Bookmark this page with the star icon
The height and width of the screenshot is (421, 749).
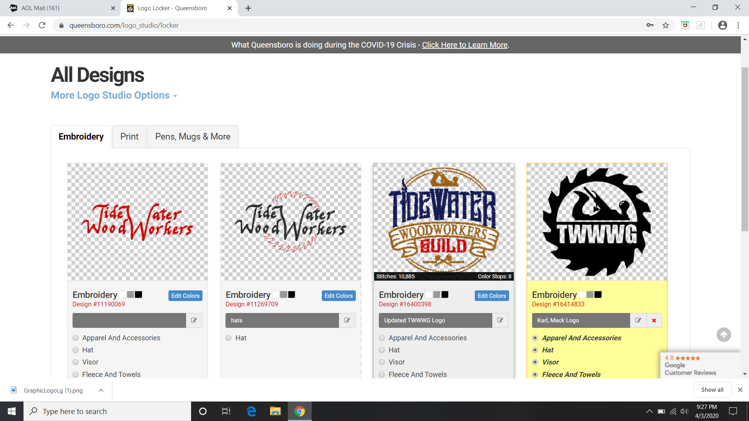tap(666, 25)
